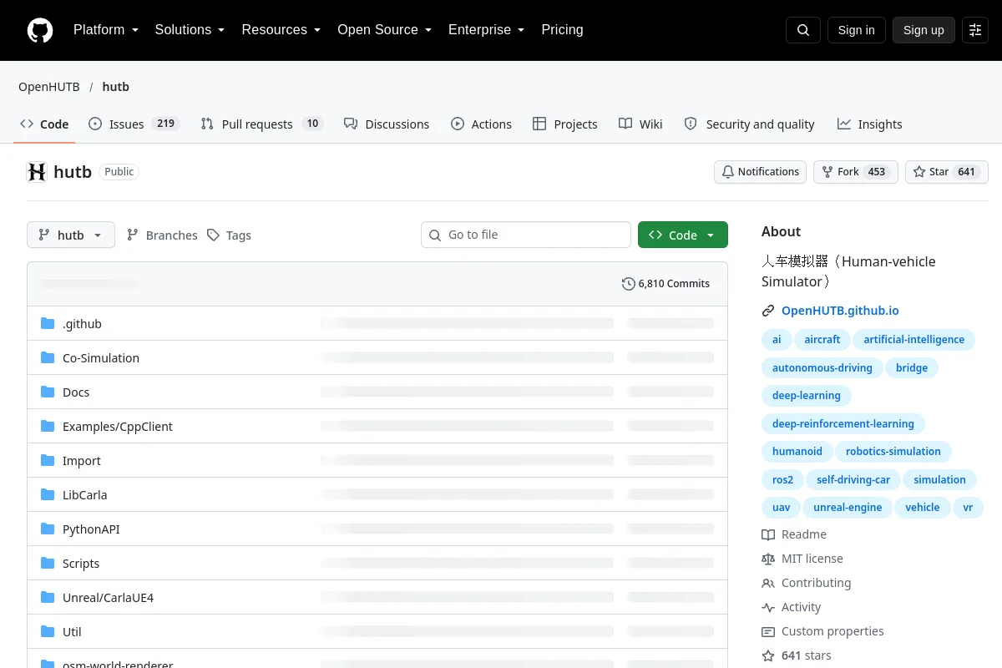Open the Wiki tab
The image size is (1002, 668).
640,124
